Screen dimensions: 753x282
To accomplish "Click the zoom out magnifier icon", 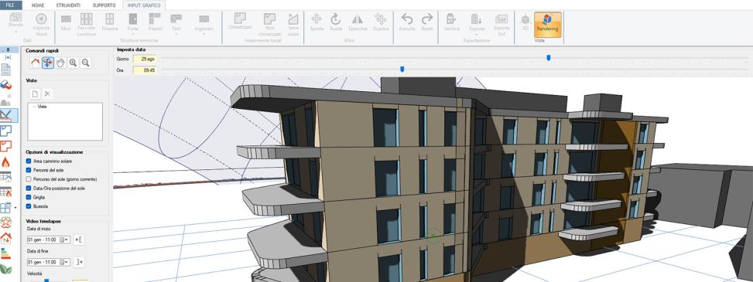I will coord(85,63).
